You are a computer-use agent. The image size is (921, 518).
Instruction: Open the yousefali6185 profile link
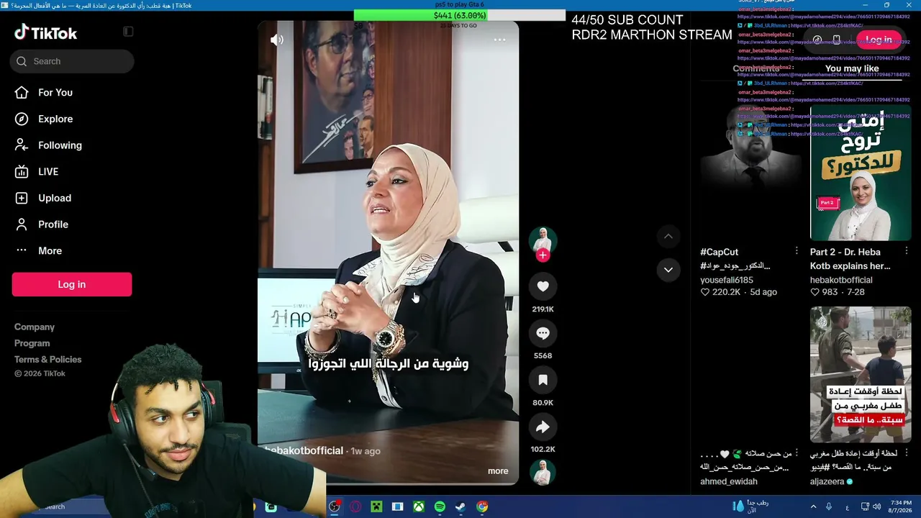pos(727,280)
